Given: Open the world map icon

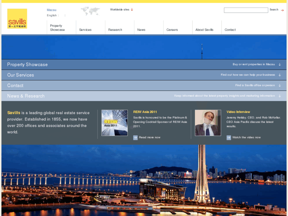Looking at the screenshot, I should click(90, 11).
